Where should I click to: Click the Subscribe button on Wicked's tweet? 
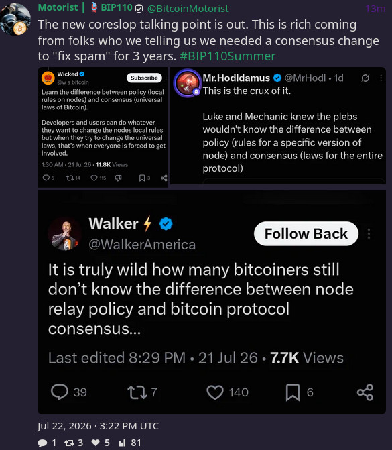(x=144, y=78)
